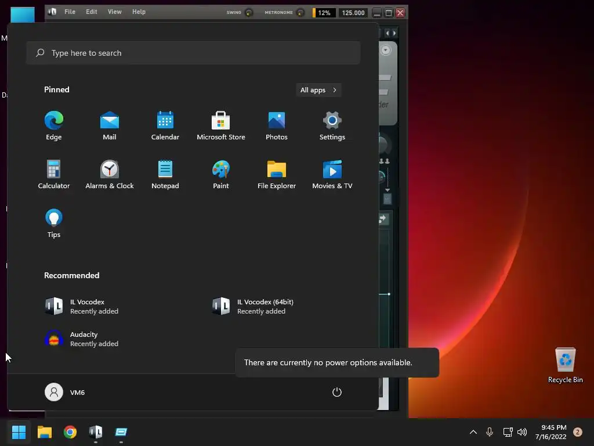Toggle the SWING knob in Vocodex
Viewport: 594px width, 446px height.
(x=249, y=13)
